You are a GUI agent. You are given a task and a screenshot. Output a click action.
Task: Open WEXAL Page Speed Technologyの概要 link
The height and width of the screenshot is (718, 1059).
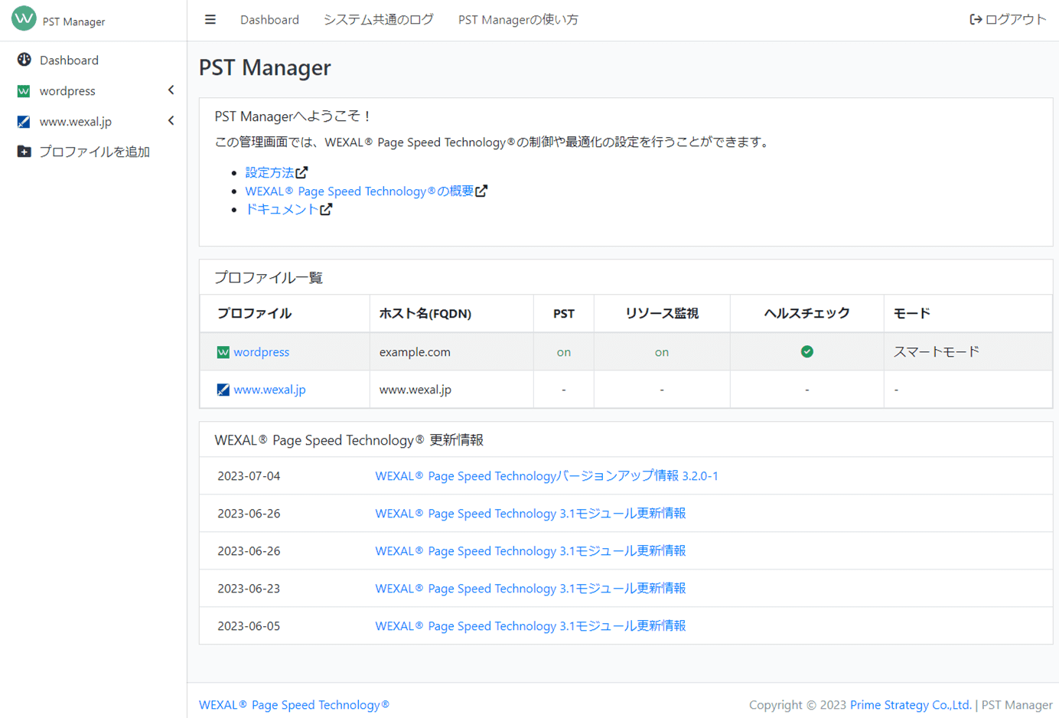point(360,191)
